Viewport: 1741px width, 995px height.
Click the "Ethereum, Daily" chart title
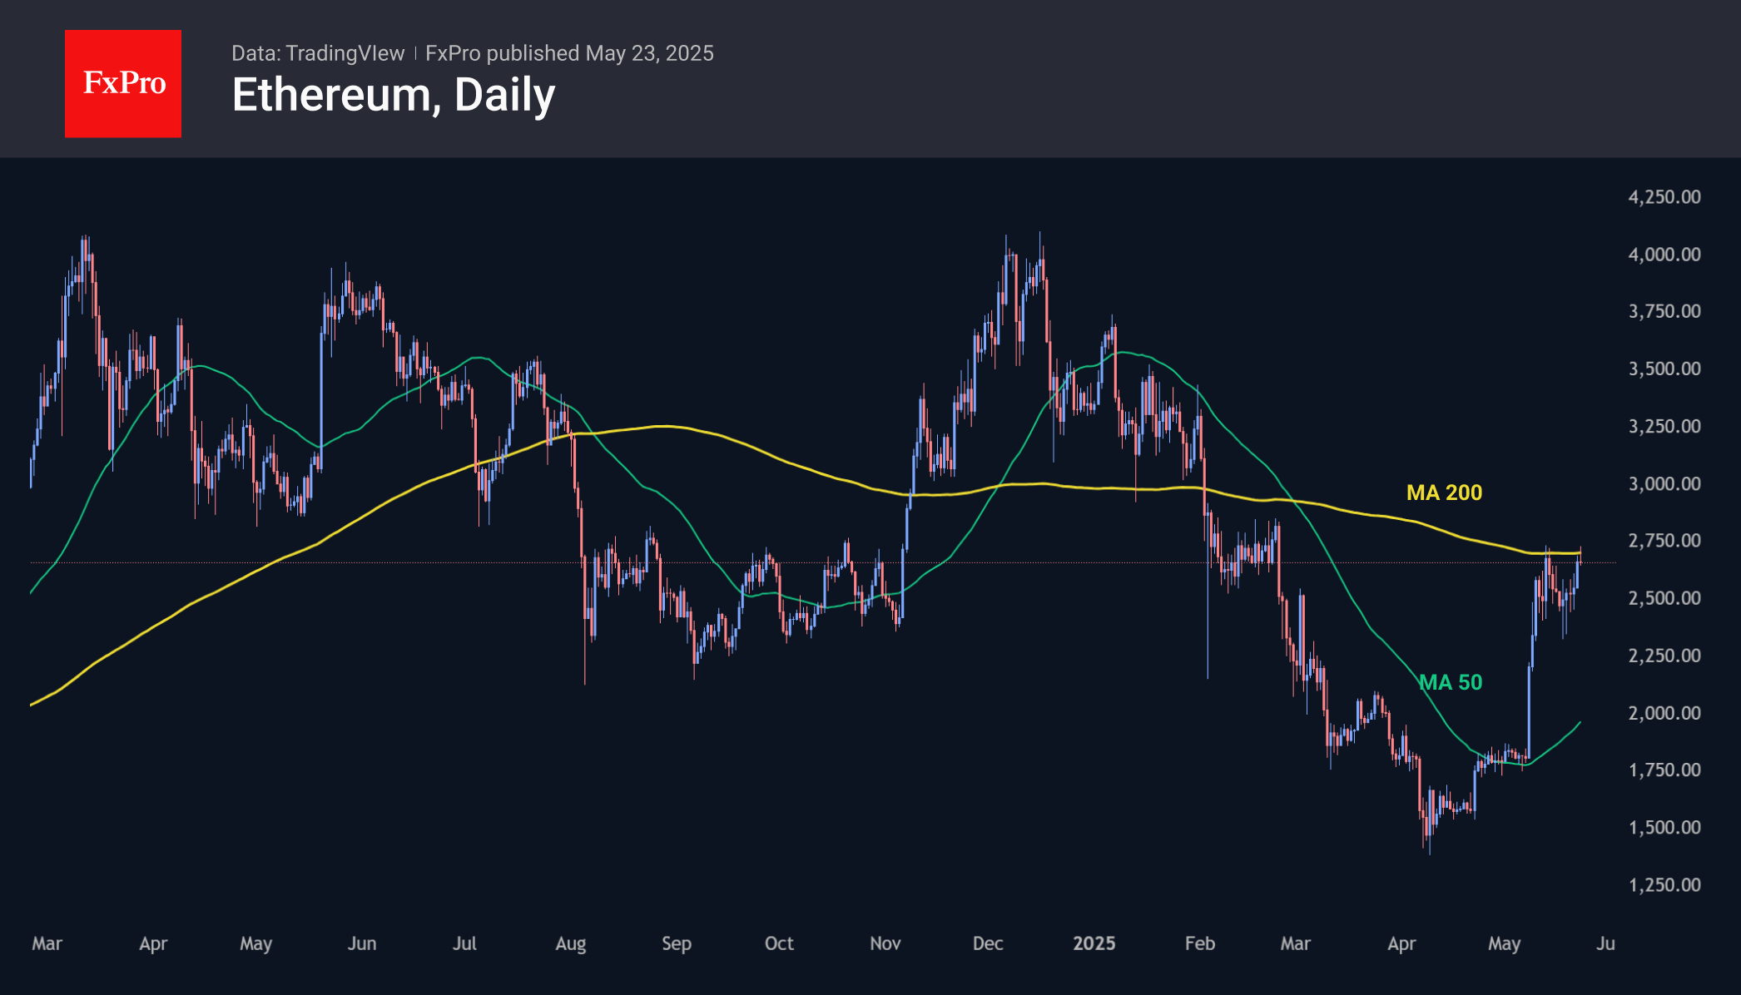click(393, 95)
